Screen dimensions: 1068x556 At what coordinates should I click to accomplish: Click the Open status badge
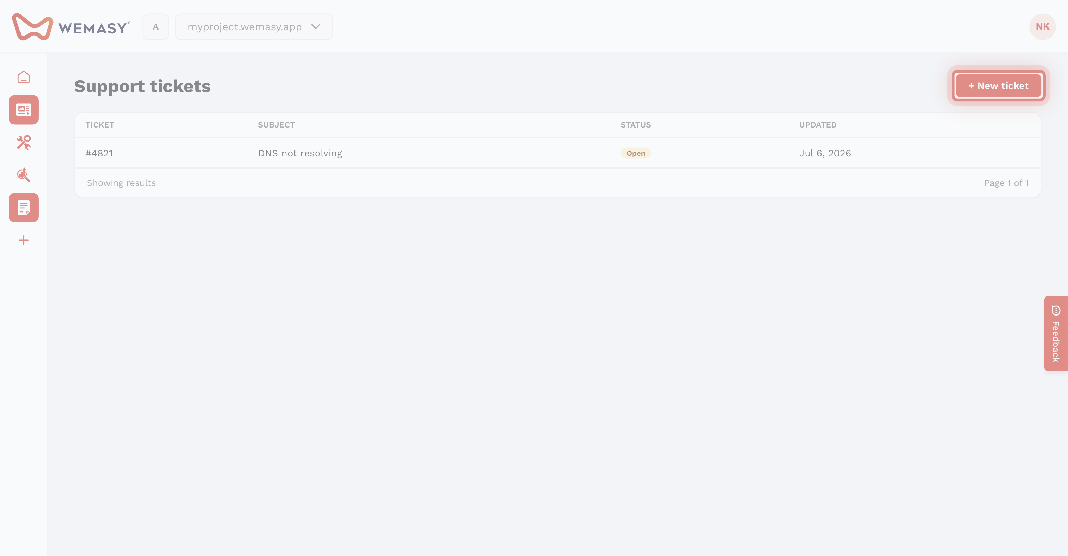tap(636, 153)
